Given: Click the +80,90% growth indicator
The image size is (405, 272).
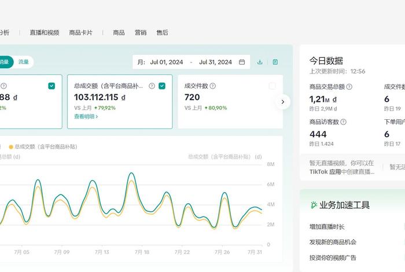Looking at the screenshot, I should click(216, 108).
